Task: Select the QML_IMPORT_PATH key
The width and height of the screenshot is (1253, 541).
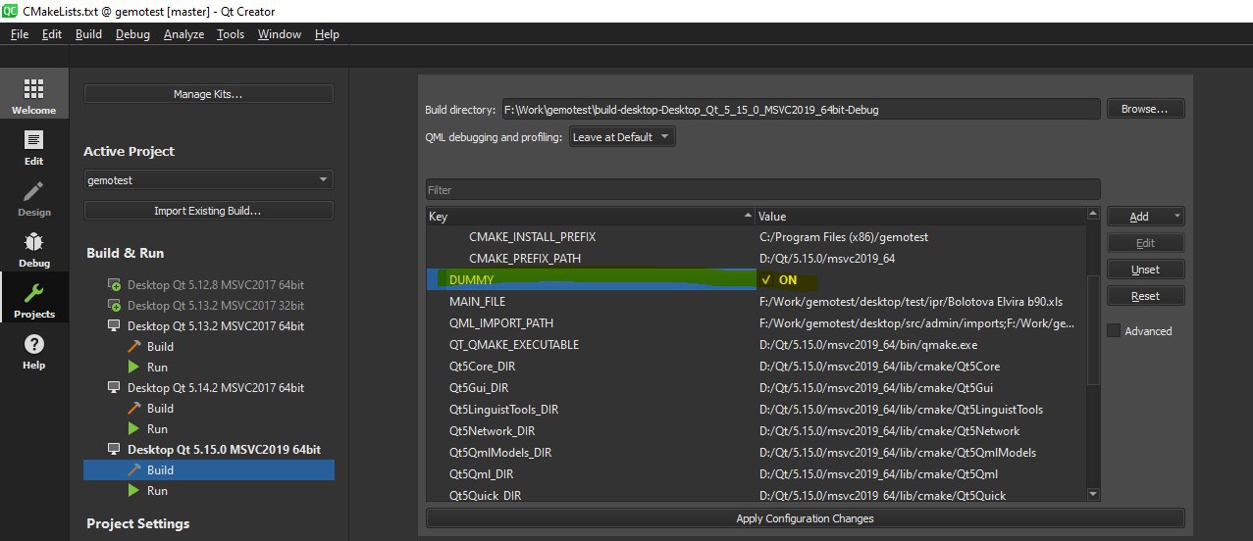Action: (x=501, y=323)
